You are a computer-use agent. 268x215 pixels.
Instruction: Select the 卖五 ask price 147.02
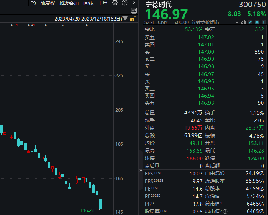click(206, 37)
